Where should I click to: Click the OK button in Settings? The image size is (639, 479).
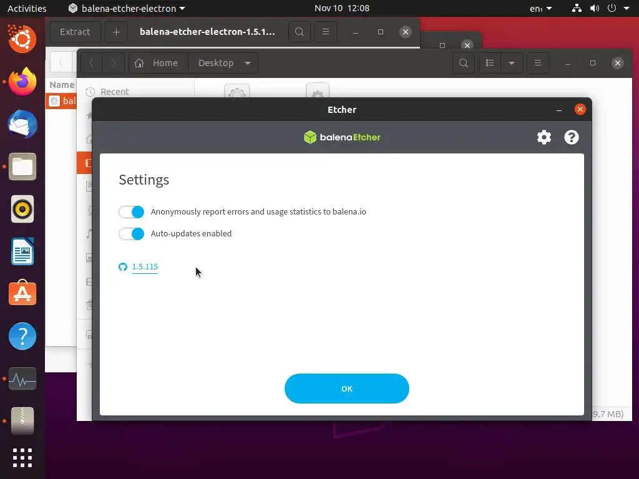click(x=347, y=389)
